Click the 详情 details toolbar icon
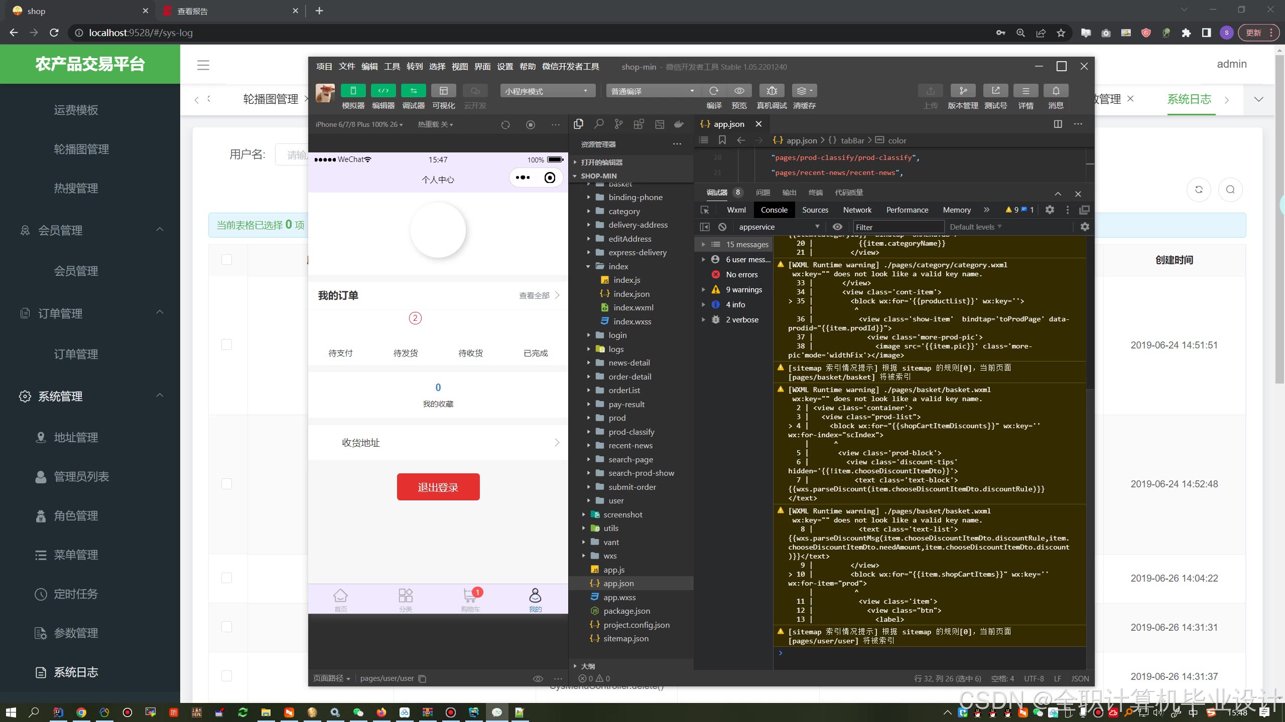Screen dimensions: 1285x722 [x=1025, y=91]
